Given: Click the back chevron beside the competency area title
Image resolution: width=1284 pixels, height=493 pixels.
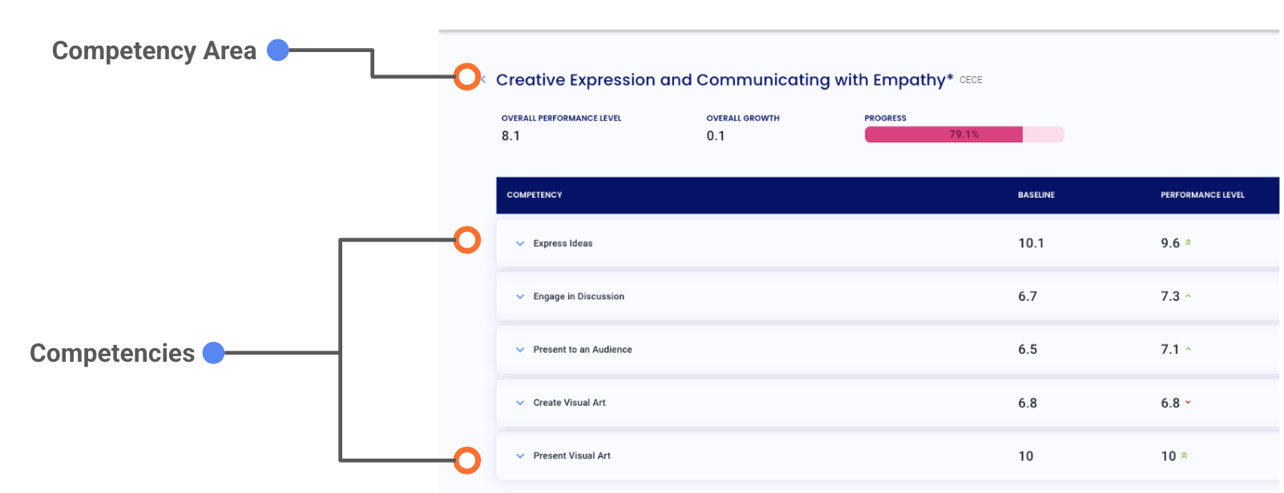Looking at the screenshot, I should point(483,79).
